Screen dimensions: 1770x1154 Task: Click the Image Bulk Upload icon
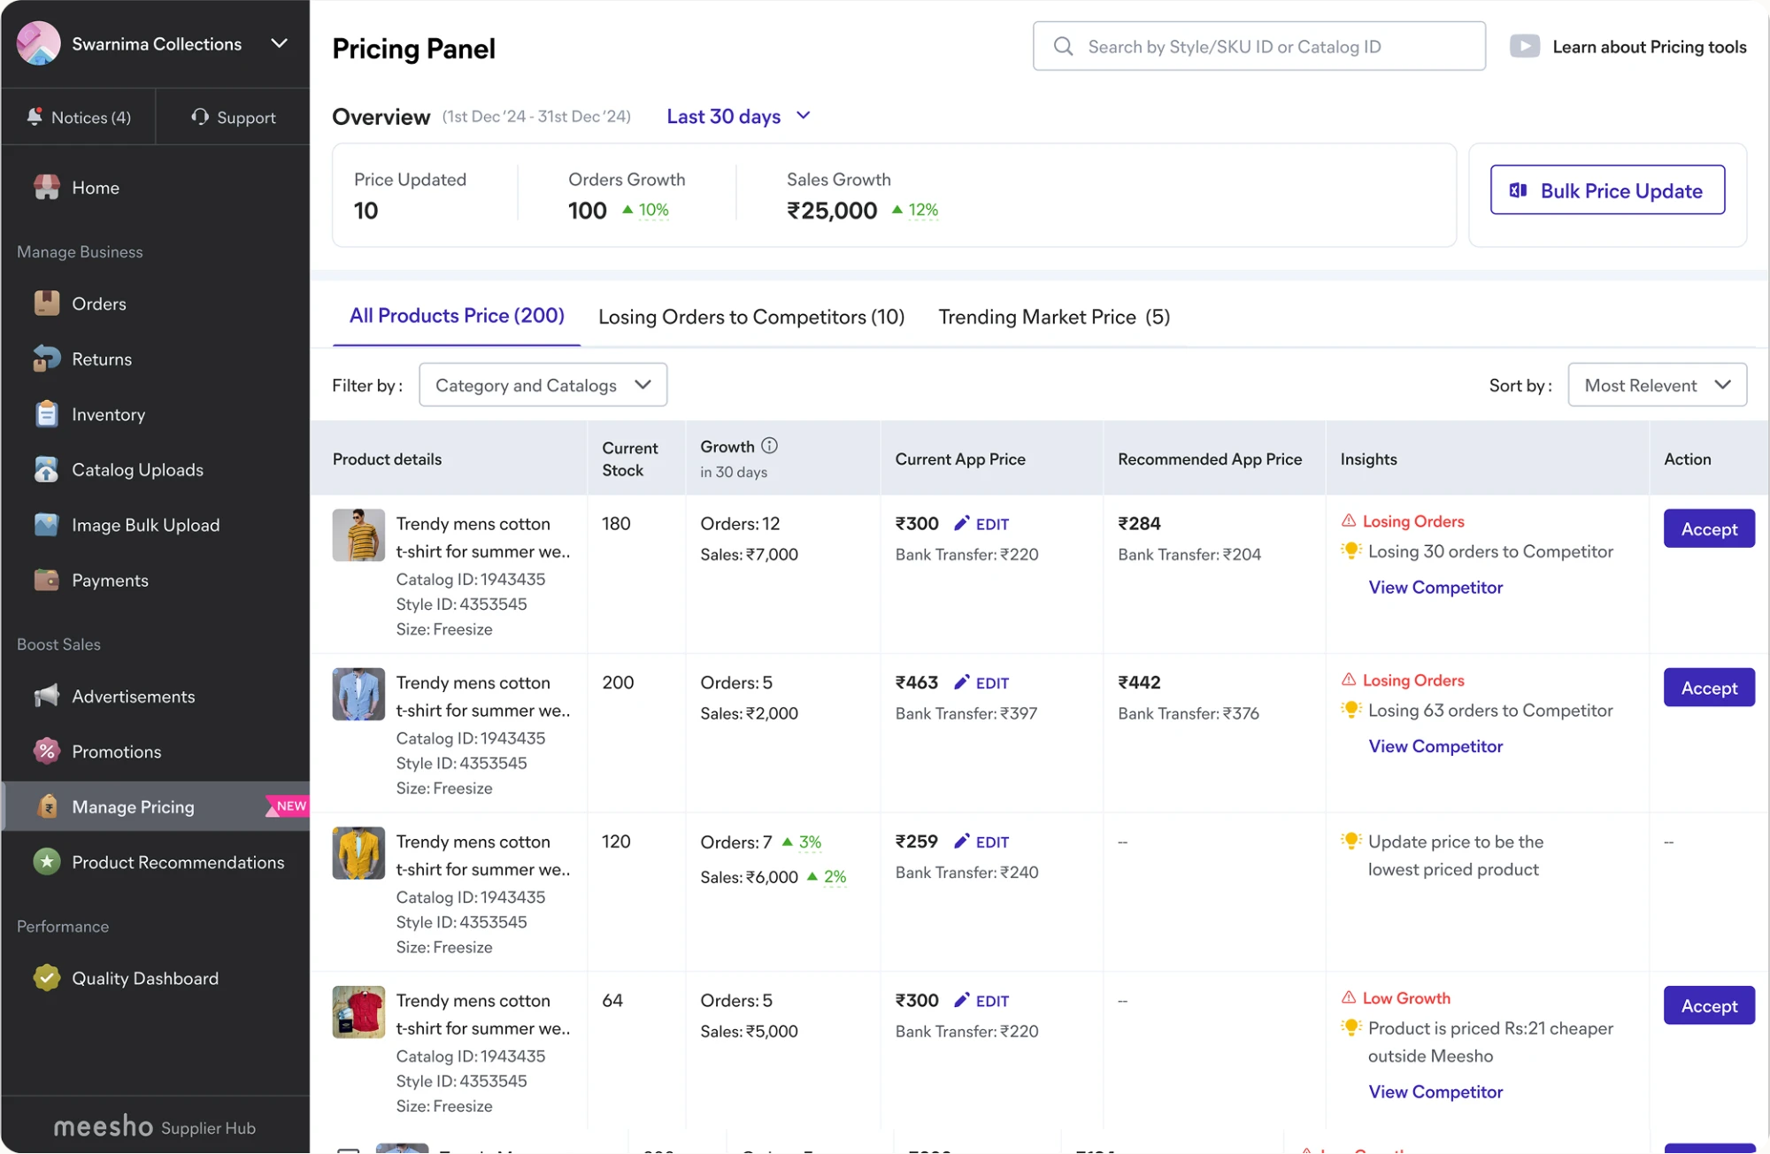[47, 525]
